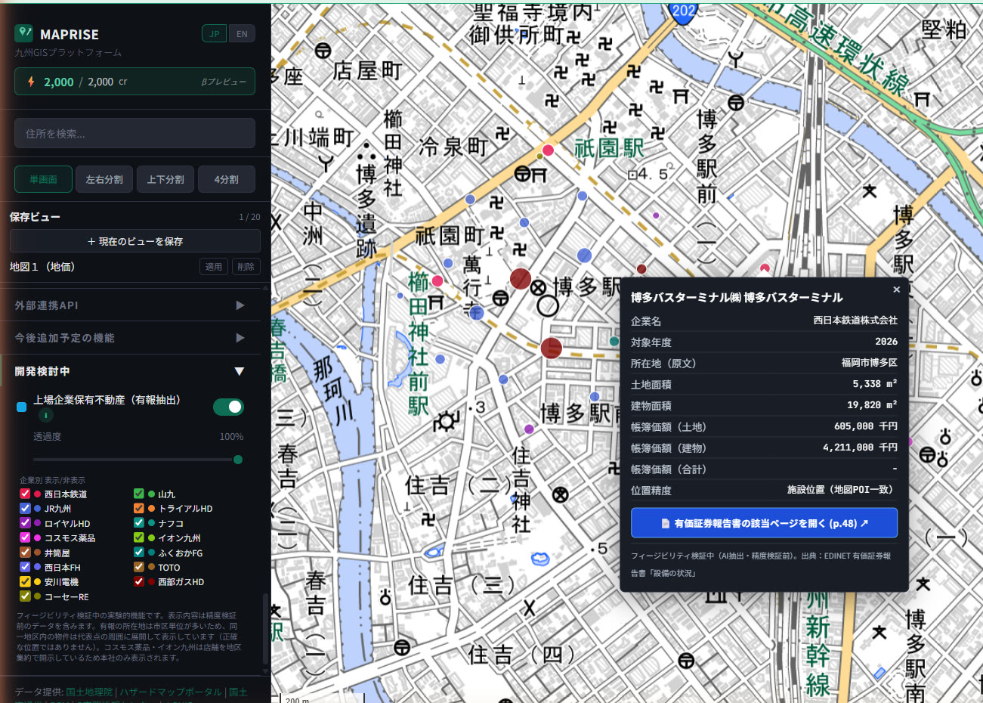Uncheck the ロイヤルHD checkbox

(x=25, y=523)
